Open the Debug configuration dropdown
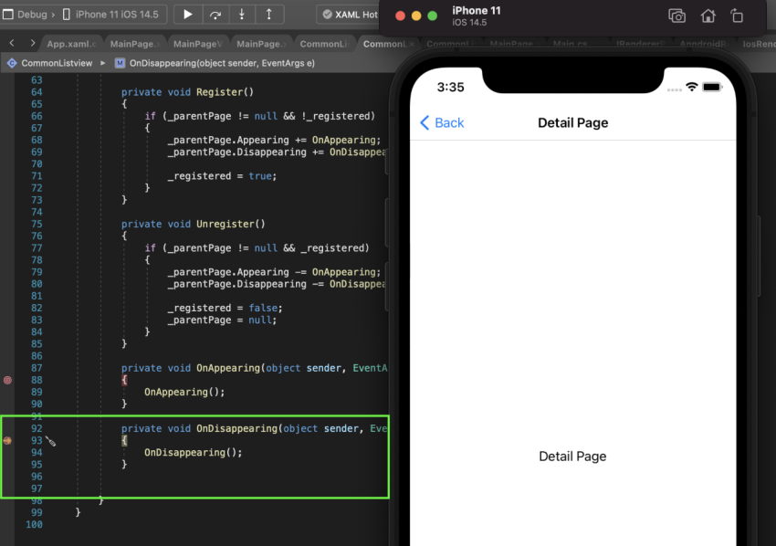 [x=31, y=15]
